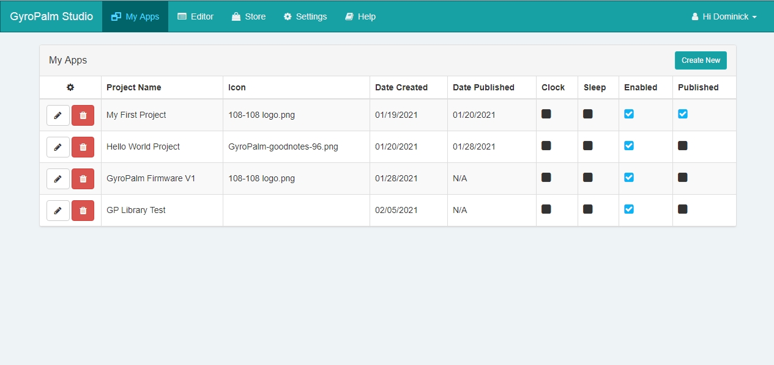
Task: Edit My First Project with pencil icon
Action: click(58, 115)
